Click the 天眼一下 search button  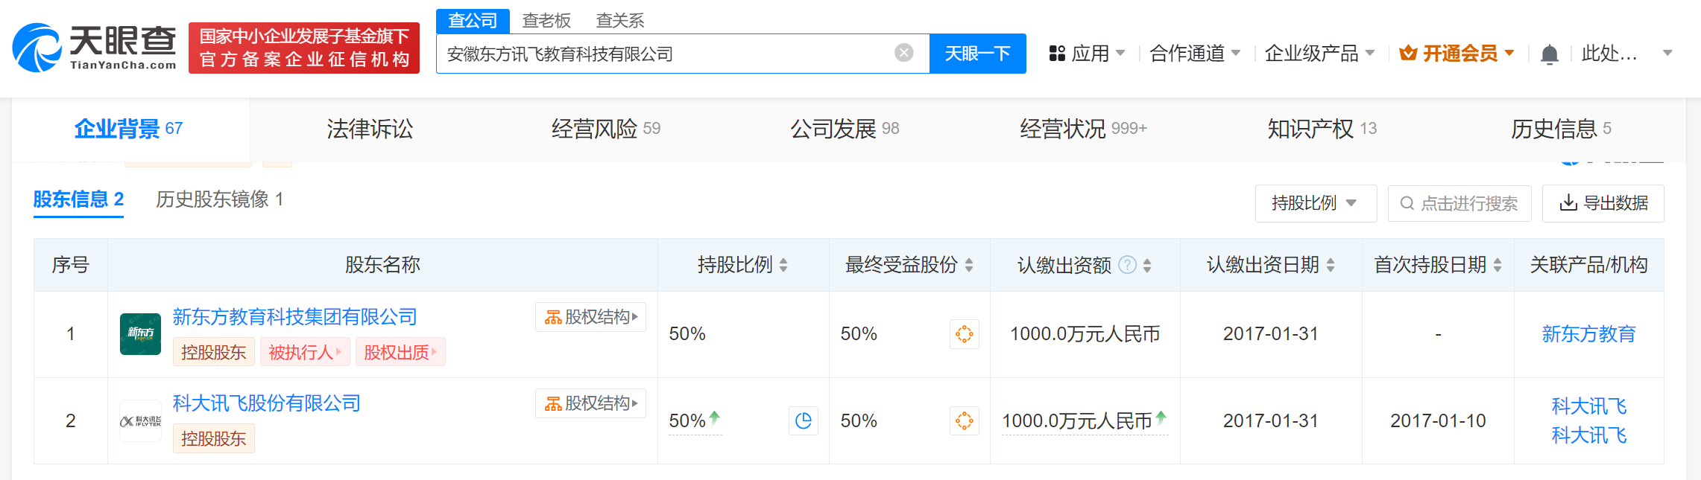pos(977,54)
